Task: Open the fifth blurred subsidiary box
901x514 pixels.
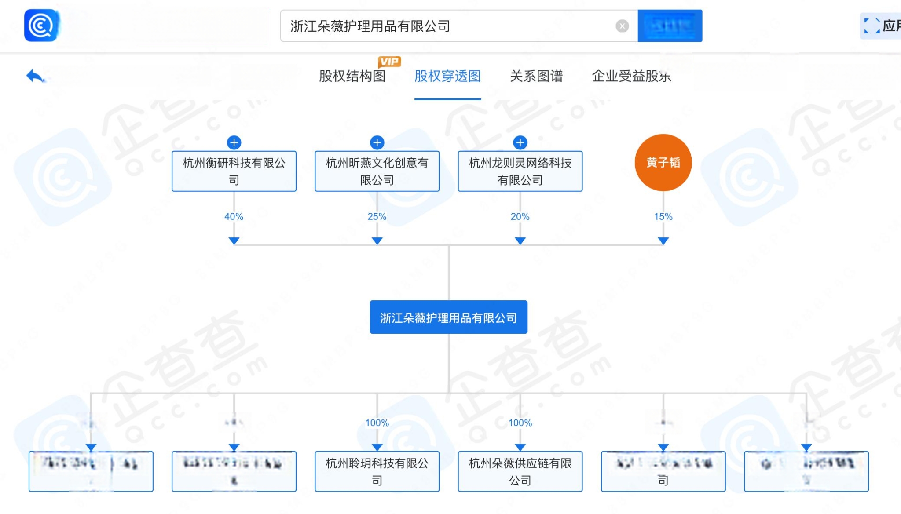Action: 663,471
